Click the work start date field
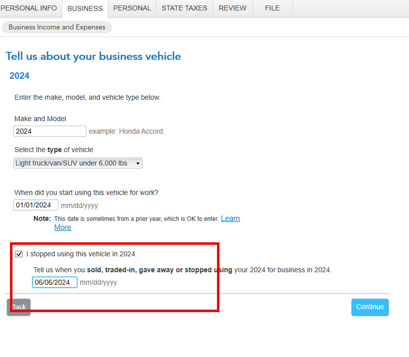The height and width of the screenshot is (357, 409). pyautogui.click(x=36, y=205)
